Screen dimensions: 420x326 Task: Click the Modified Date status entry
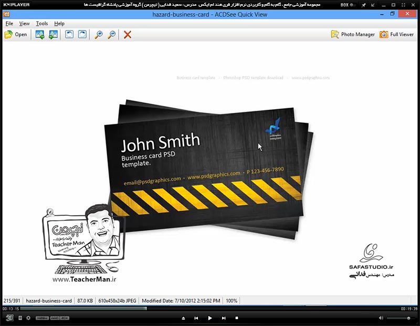pyautogui.click(x=181, y=301)
